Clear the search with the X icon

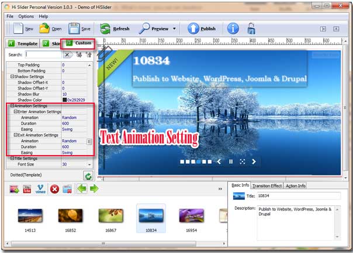tap(67, 55)
